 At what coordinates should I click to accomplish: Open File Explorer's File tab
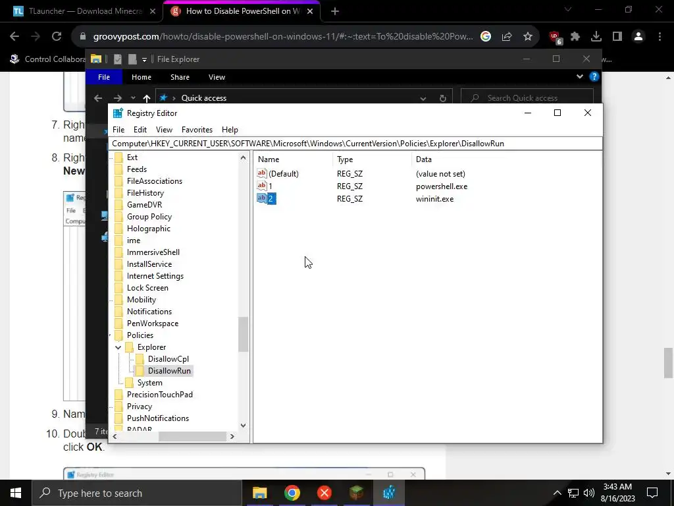click(x=104, y=77)
